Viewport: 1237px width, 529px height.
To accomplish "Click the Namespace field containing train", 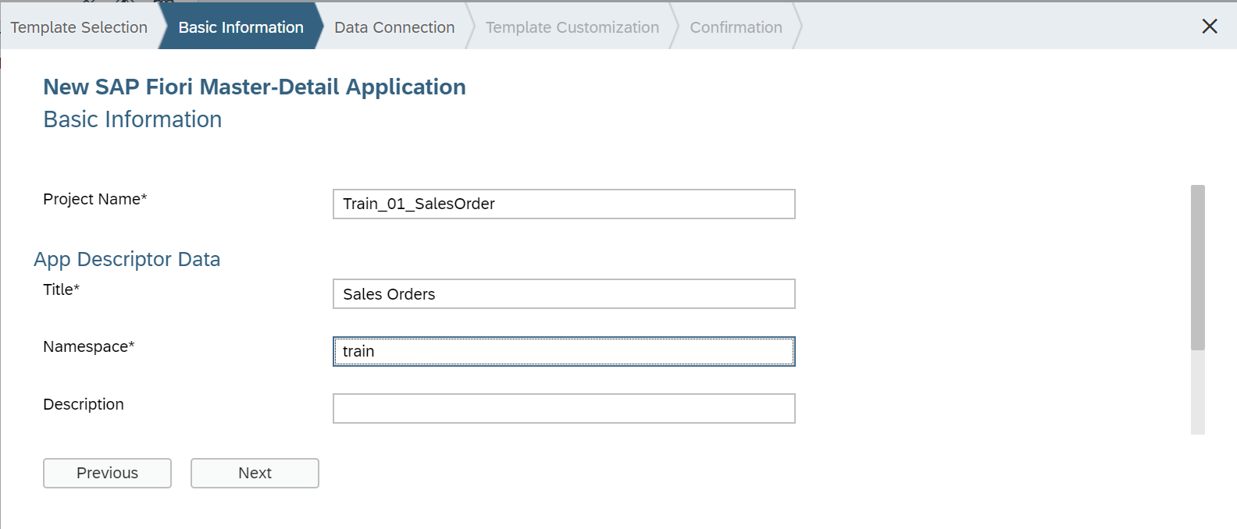I will click(564, 351).
